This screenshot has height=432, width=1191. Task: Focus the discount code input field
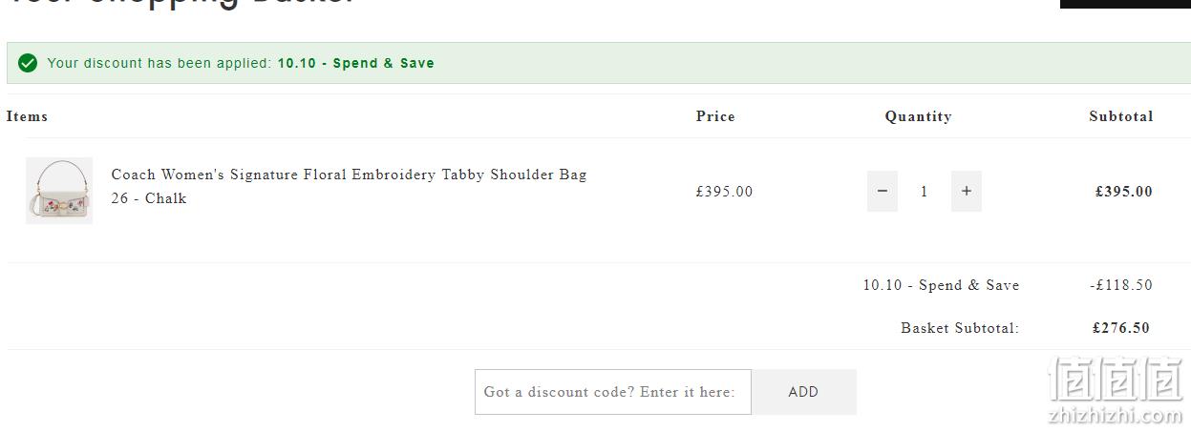point(613,392)
